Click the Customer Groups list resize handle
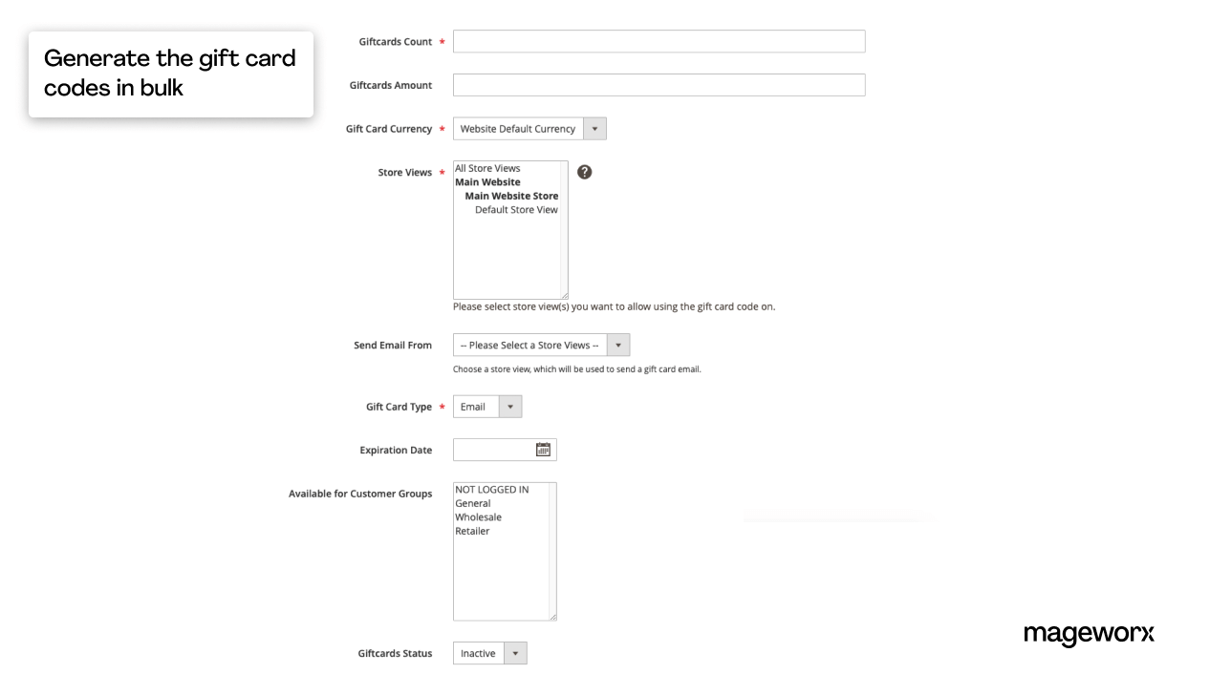Screen dimensions: 1231x695 pyautogui.click(x=552, y=617)
